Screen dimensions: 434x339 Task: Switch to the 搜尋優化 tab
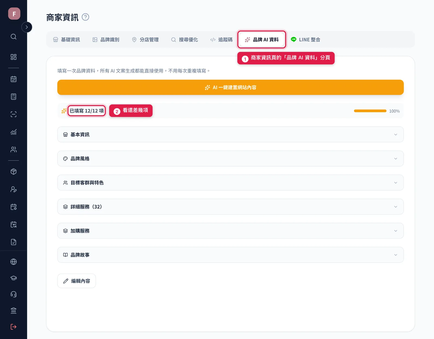tap(184, 40)
